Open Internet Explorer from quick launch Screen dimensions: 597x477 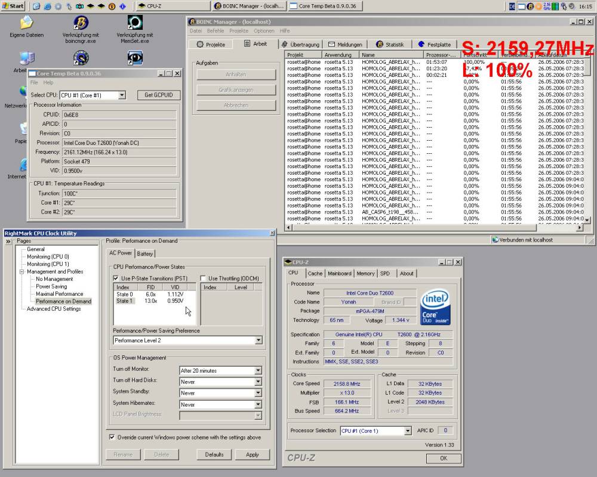coord(47,6)
